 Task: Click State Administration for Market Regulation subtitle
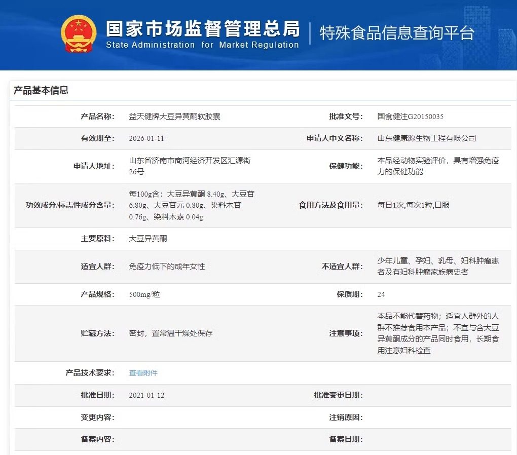tap(202, 45)
